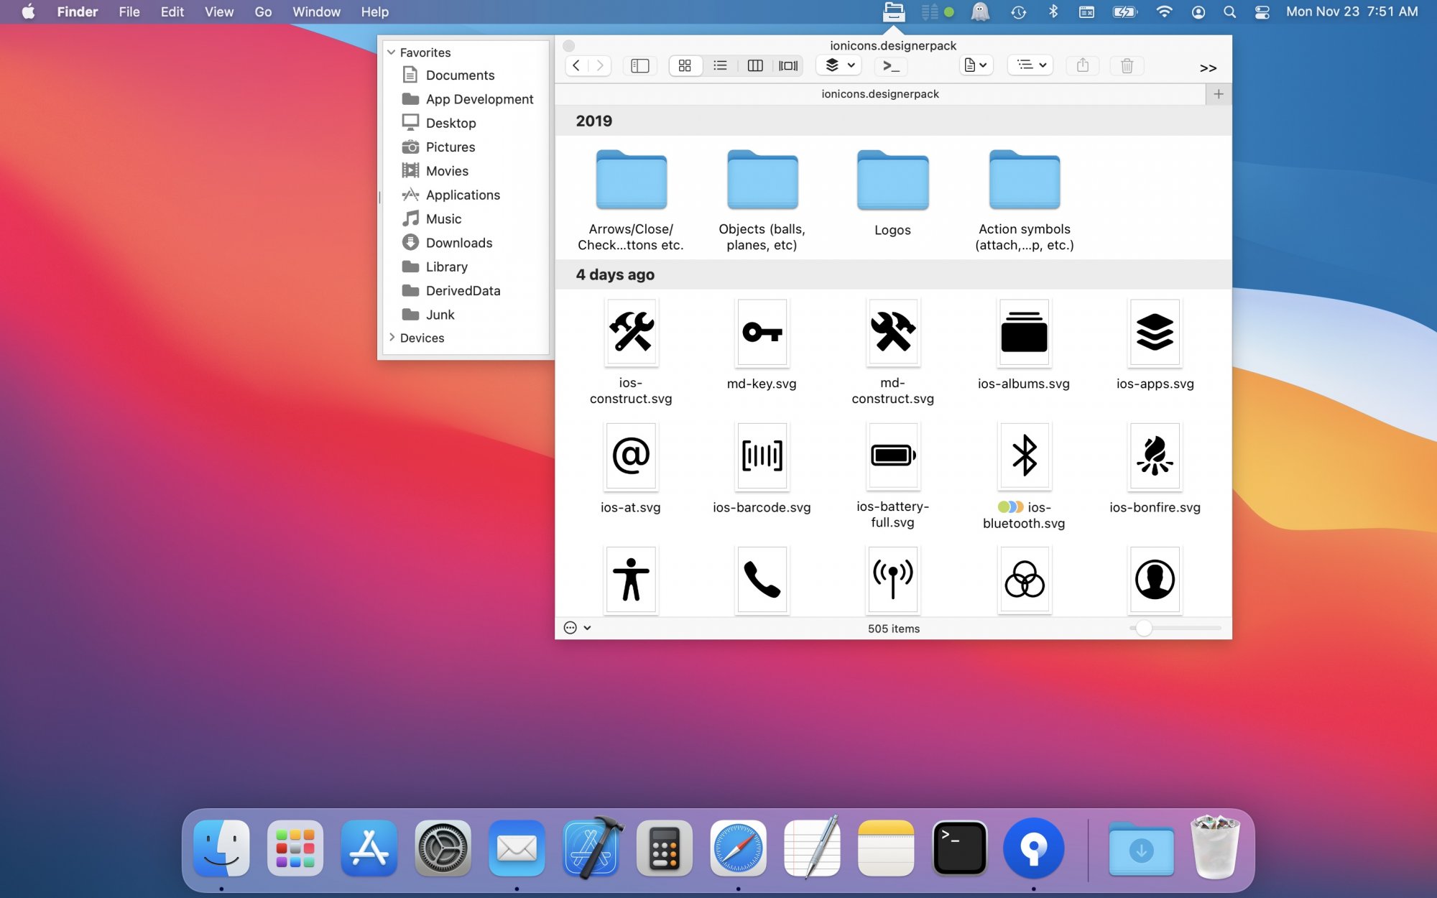Navigate back in Finder history
This screenshot has width=1437, height=898.
(576, 65)
